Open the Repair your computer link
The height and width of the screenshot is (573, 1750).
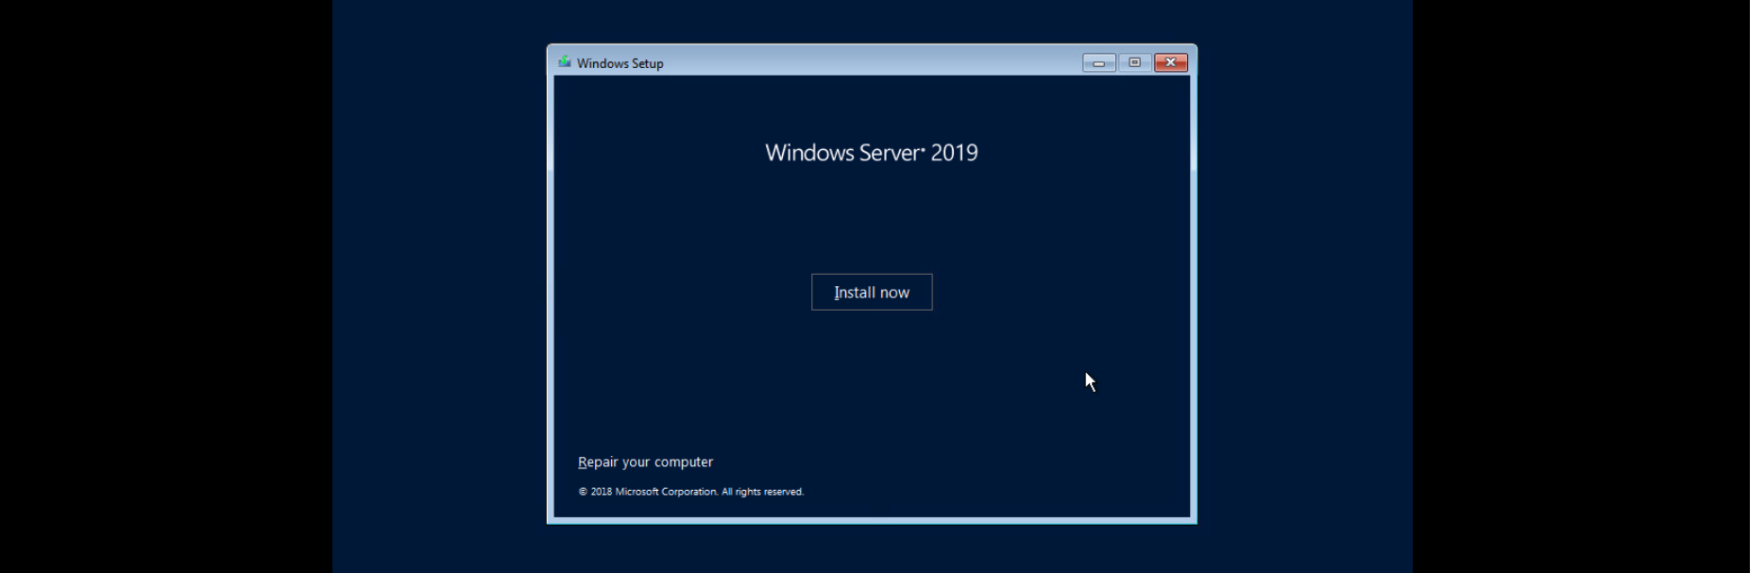645,463
